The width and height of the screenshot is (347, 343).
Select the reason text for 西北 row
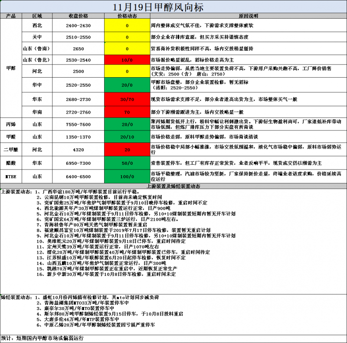(x=202, y=26)
